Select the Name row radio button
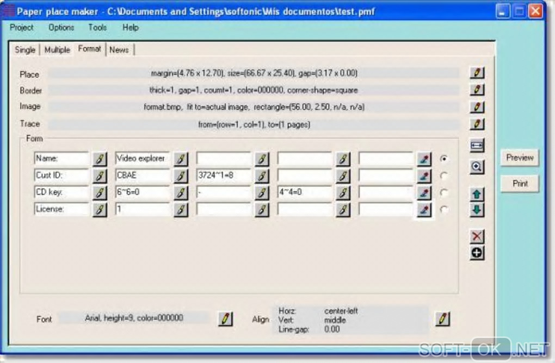 (444, 159)
